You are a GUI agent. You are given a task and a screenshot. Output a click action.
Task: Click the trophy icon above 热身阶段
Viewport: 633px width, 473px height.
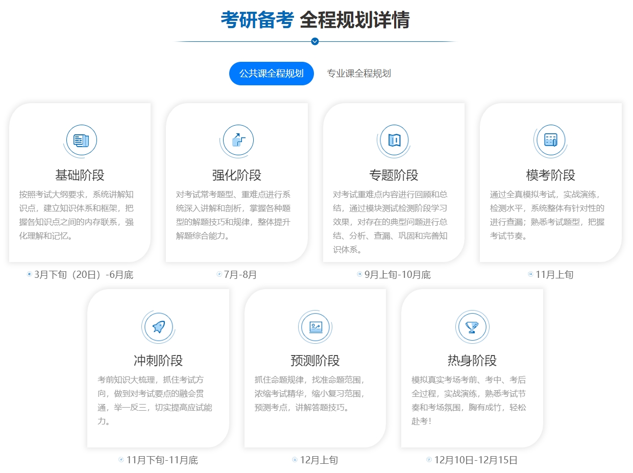point(472,326)
